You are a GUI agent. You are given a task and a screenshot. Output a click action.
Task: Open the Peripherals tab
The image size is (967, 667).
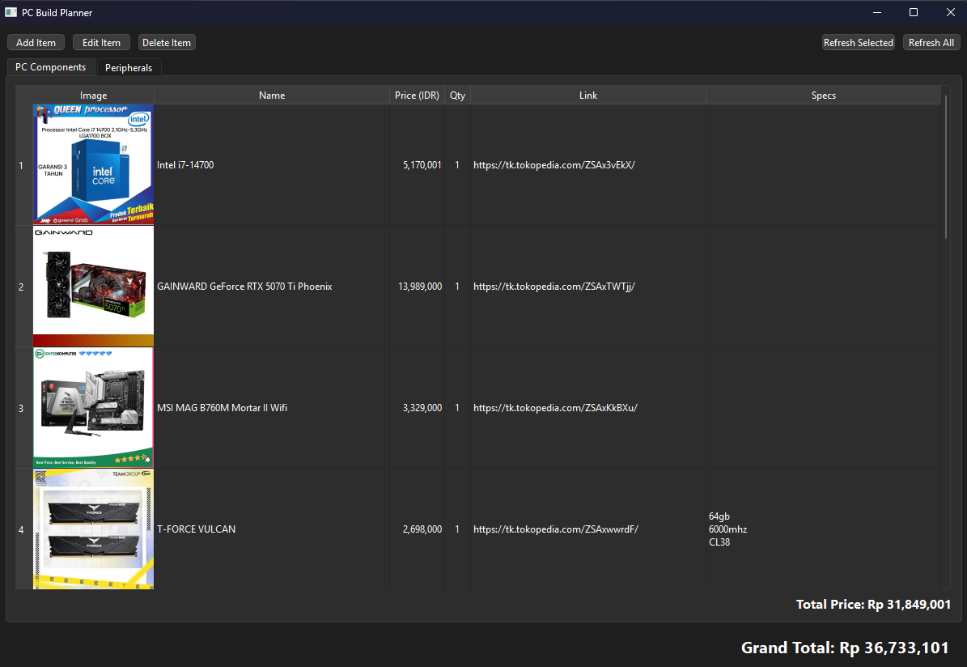129,67
